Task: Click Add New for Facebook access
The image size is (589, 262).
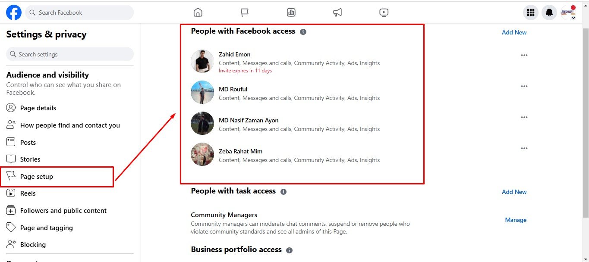Action: tap(514, 32)
